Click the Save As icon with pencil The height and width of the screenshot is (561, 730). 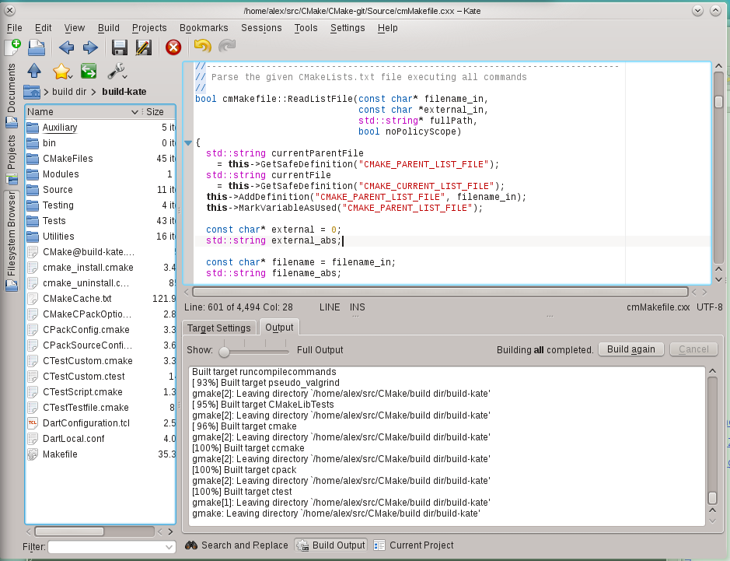[x=143, y=47]
